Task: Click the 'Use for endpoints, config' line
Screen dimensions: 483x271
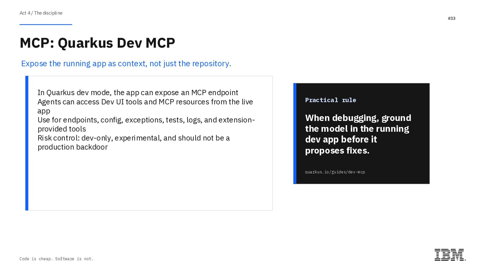Action: coord(146,120)
